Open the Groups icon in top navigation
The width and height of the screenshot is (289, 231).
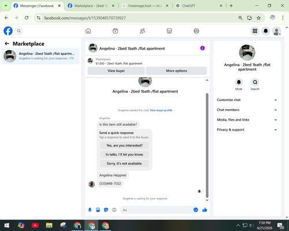click(197, 31)
